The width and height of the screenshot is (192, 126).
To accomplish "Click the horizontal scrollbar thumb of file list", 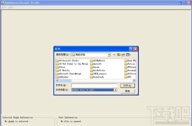I will tap(65, 80).
